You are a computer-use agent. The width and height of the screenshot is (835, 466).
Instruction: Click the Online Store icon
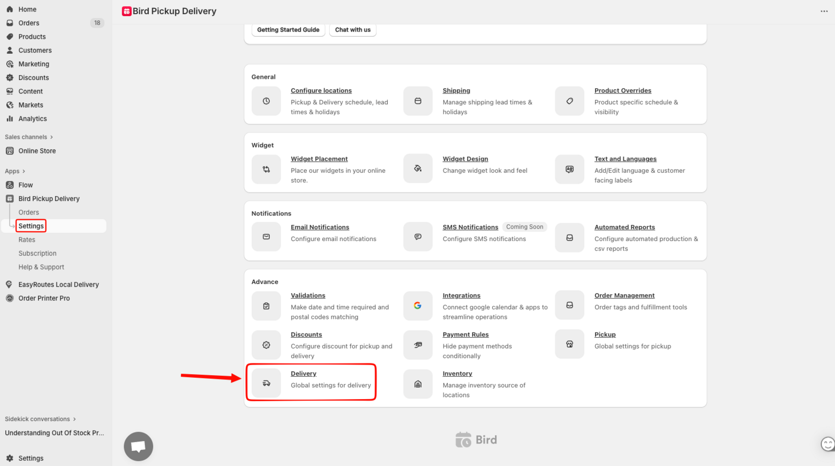pos(9,151)
